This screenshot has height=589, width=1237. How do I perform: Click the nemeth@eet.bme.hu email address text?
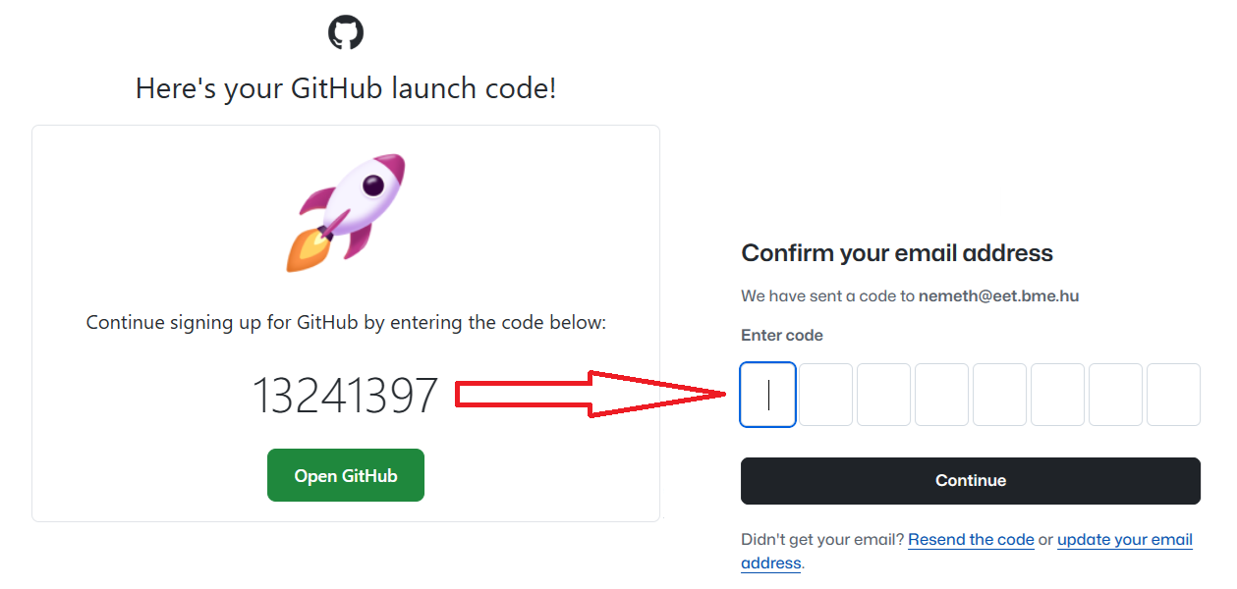[998, 295]
